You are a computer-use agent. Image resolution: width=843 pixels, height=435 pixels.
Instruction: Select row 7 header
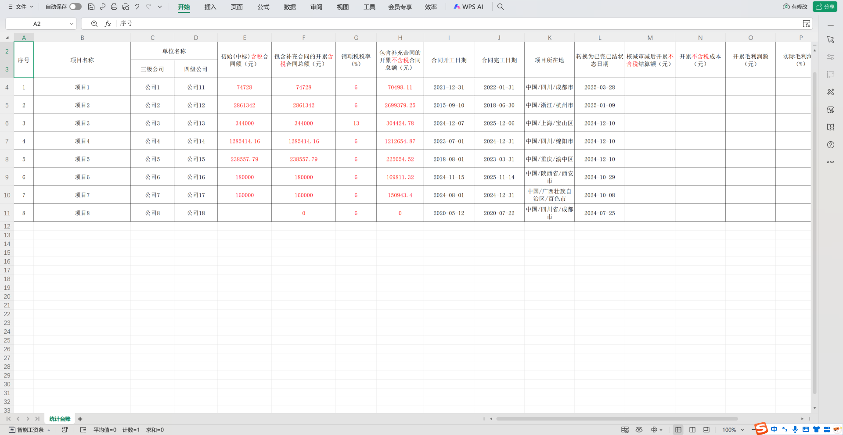(7, 141)
